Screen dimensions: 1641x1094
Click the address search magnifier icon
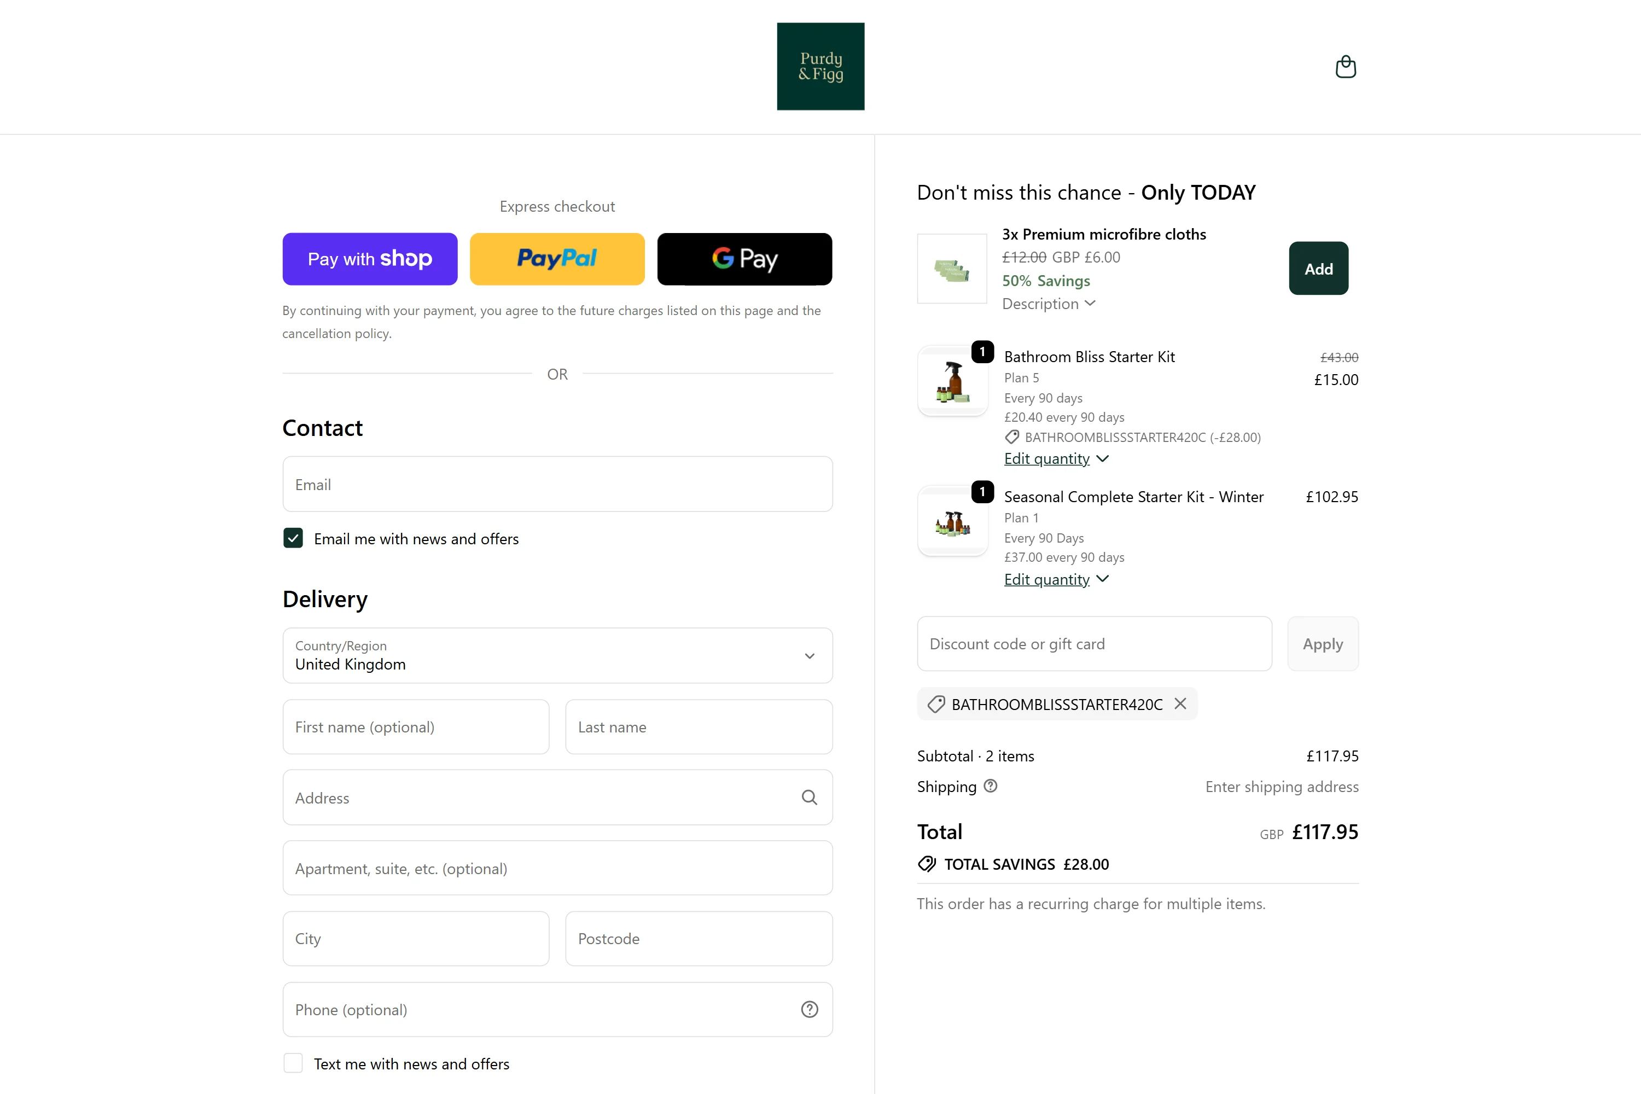[x=808, y=798]
